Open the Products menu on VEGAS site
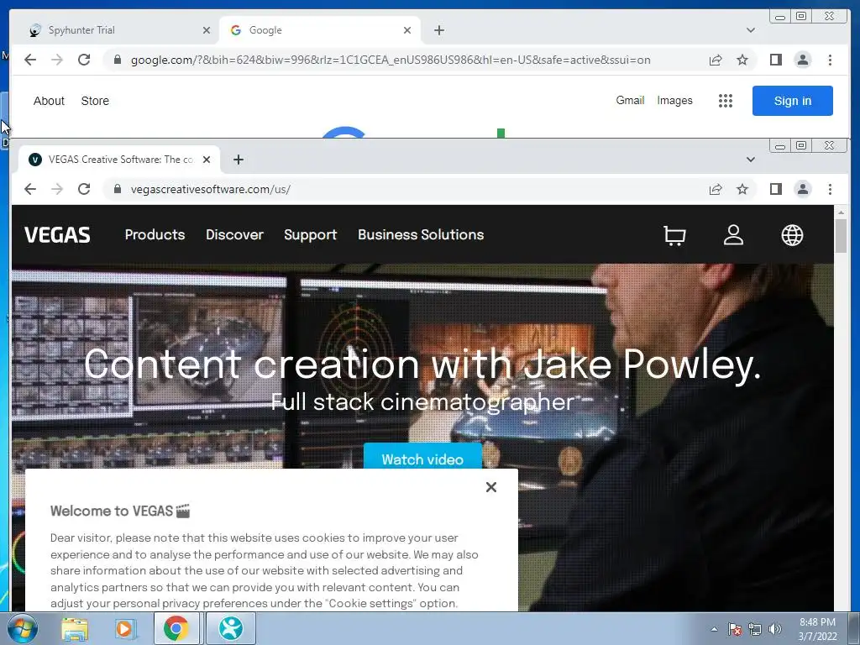Image resolution: width=860 pixels, height=645 pixels. pyautogui.click(x=155, y=235)
